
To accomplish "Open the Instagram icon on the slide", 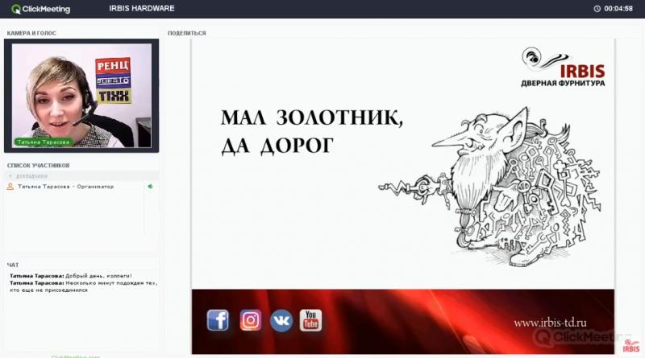I will pos(251,320).
